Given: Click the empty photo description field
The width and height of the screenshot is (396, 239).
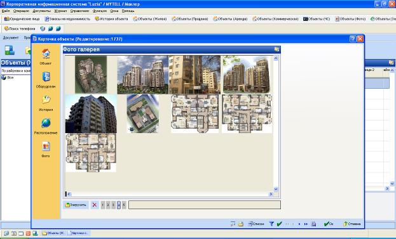Looking at the screenshot, I should (205, 205).
